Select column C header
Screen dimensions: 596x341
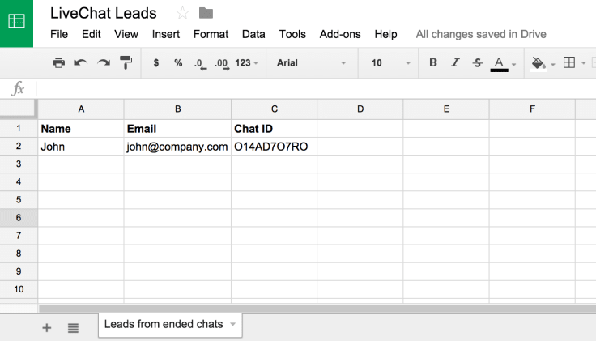coord(274,109)
